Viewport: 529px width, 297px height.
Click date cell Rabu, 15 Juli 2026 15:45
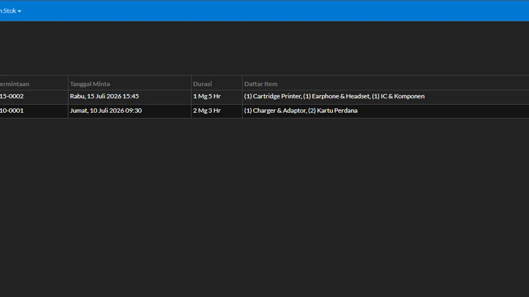point(104,96)
